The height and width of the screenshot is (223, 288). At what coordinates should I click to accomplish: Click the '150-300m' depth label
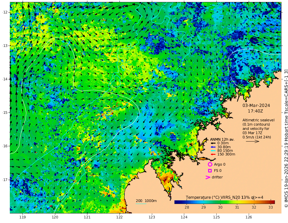[226, 154]
